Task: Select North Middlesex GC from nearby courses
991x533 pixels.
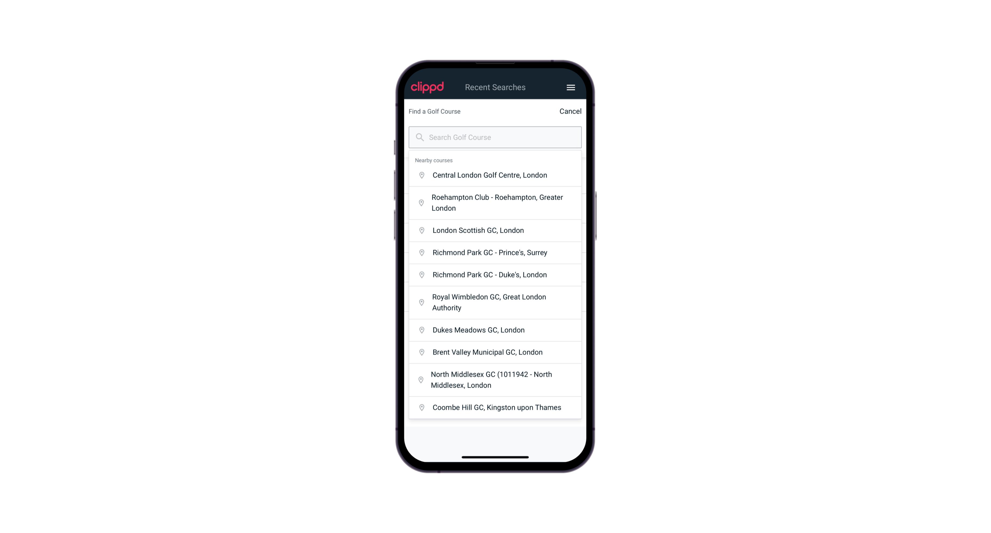Action: 495,380
